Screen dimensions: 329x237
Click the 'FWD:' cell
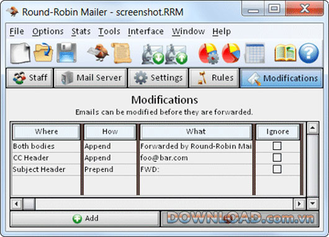point(196,169)
